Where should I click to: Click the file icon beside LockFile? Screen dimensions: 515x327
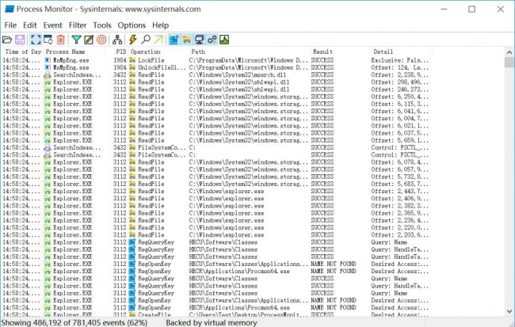132,60
